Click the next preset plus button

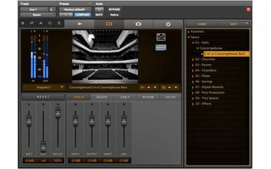click(x=66, y=15)
